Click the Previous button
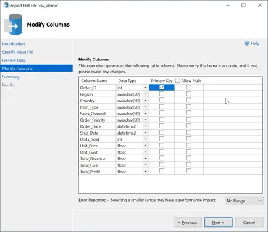The height and width of the screenshot is (232, 268). (x=188, y=222)
